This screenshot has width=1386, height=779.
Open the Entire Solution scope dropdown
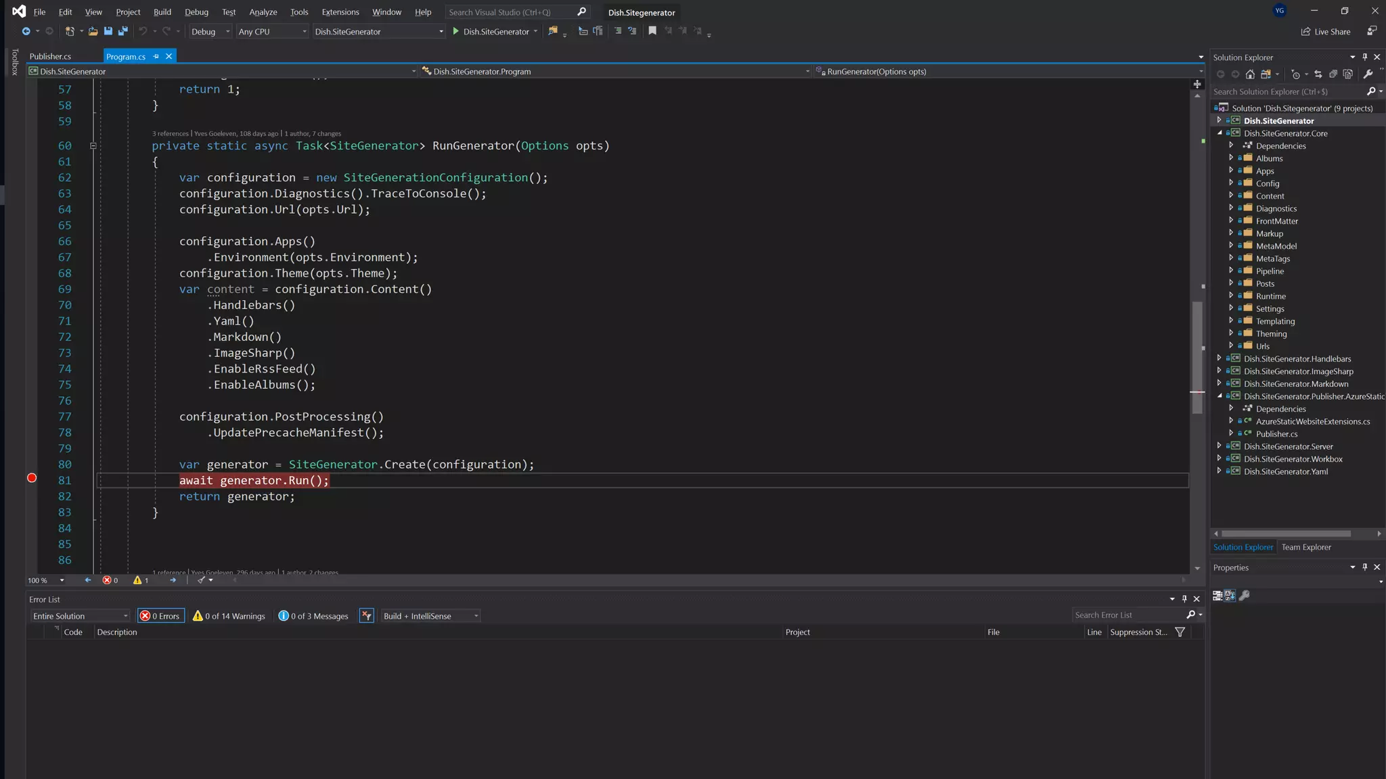(x=80, y=616)
